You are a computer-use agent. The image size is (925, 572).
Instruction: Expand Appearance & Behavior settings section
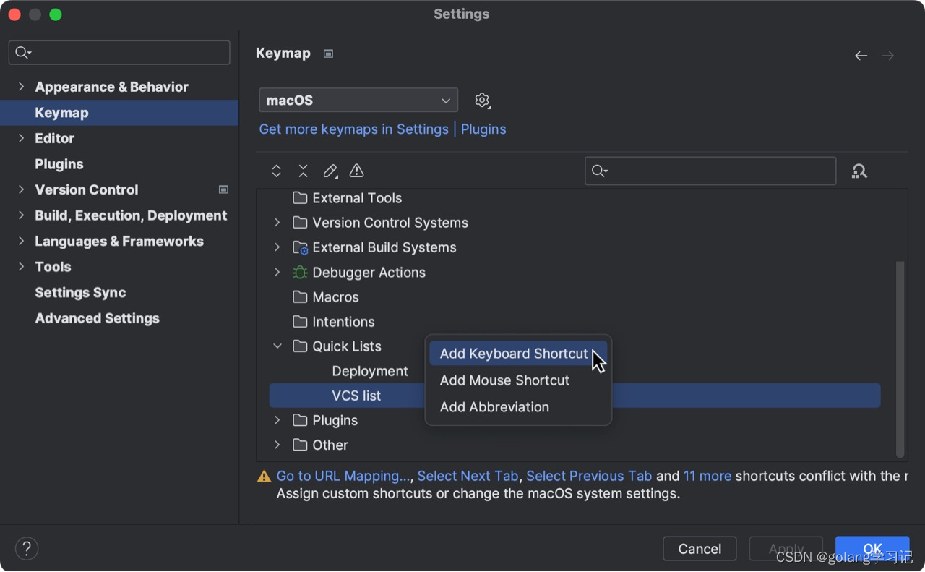click(x=21, y=87)
